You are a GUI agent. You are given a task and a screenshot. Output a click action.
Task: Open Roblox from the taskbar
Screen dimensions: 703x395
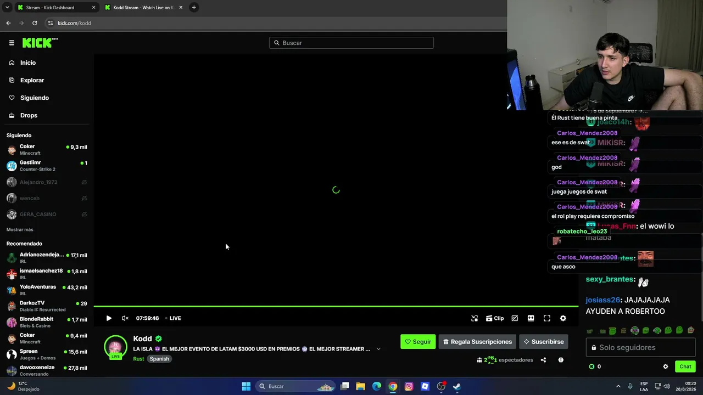[425, 386]
